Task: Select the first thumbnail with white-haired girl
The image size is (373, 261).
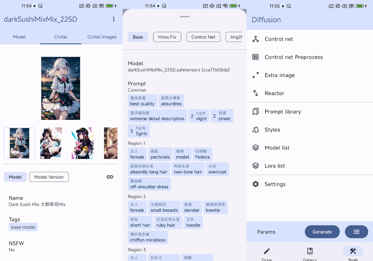Action: tap(20, 143)
